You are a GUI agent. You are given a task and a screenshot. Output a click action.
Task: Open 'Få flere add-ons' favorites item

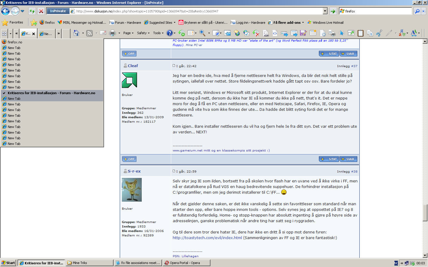pos(285,22)
